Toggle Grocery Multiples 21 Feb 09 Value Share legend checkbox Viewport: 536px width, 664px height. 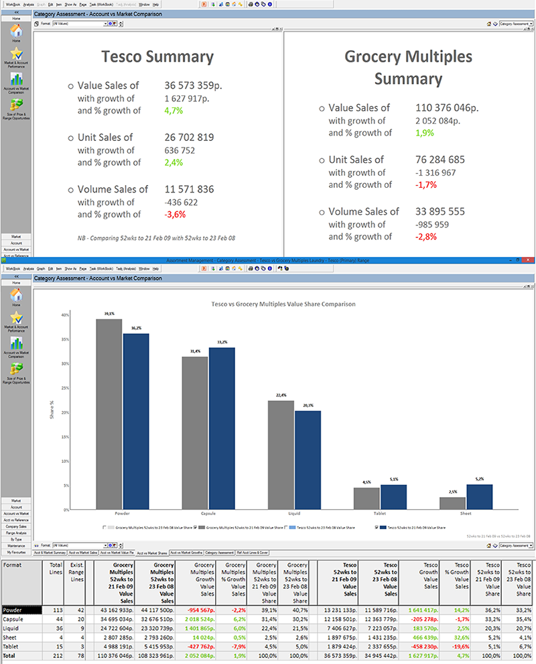click(195, 528)
